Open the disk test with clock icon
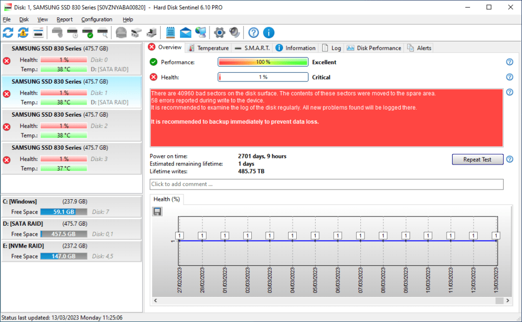 tap(72, 33)
